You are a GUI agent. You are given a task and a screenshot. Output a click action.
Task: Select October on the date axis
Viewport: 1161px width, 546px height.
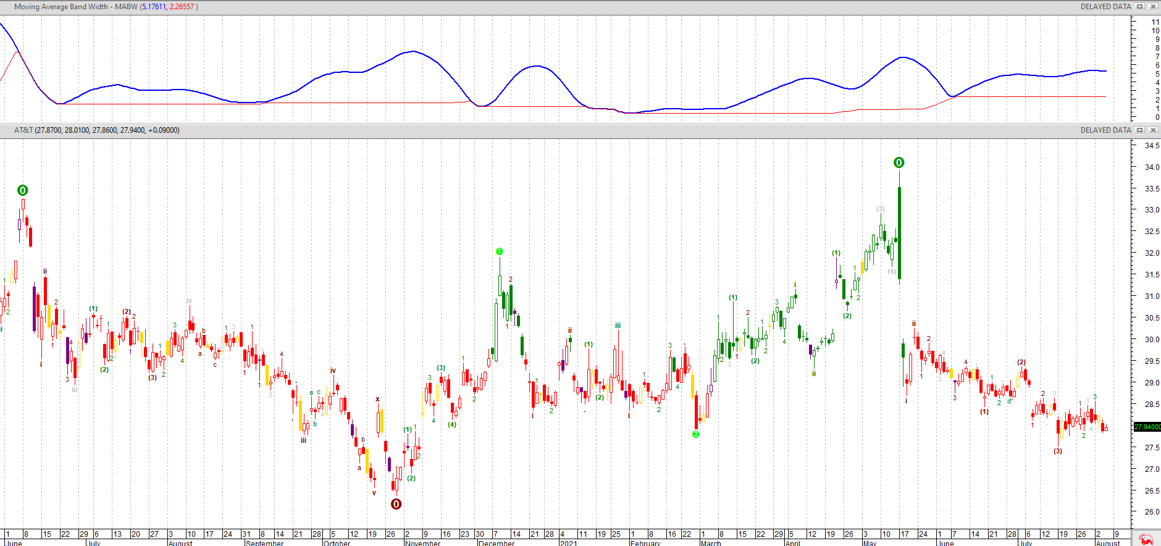pyautogui.click(x=337, y=543)
